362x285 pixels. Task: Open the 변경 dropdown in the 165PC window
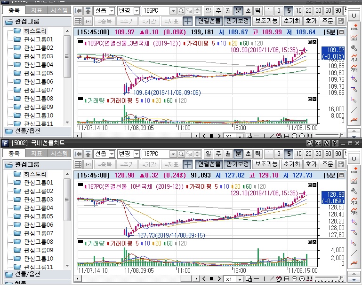137,11
